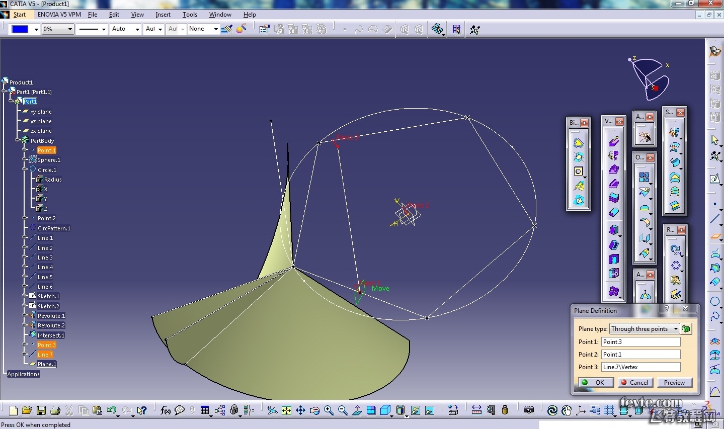Screen dimensions: 724x429
Task: Click the Measure Between ruler icon
Action: click(476, 410)
